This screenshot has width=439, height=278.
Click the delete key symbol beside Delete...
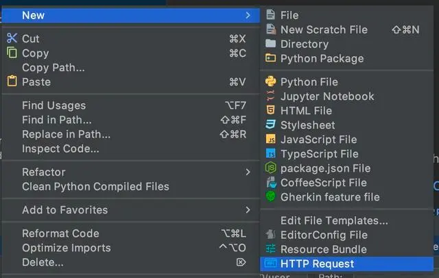[x=241, y=262]
